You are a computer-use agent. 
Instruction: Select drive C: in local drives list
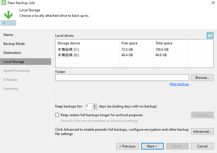coord(68,50)
